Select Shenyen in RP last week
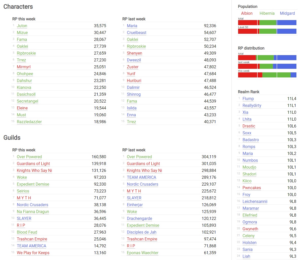The image size is (302, 260). [134, 53]
